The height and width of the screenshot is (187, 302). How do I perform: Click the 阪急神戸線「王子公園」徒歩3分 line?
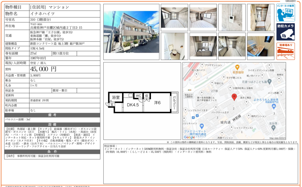(51, 32)
